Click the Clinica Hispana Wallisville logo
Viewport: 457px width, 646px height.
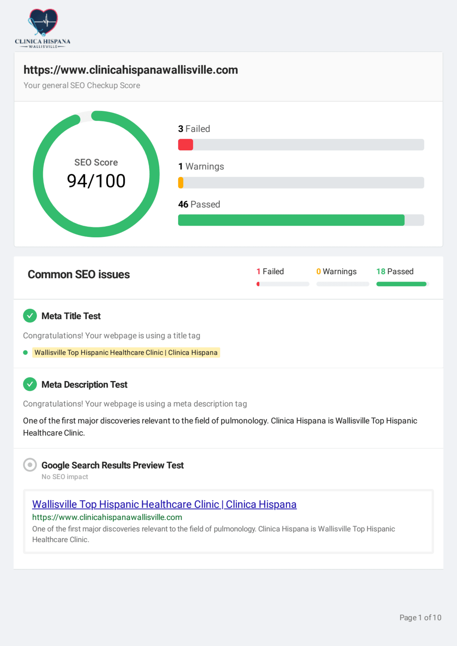[43, 28]
